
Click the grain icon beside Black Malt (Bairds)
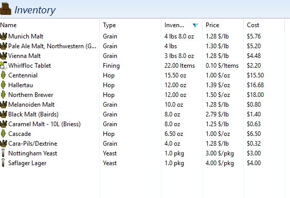3,114
